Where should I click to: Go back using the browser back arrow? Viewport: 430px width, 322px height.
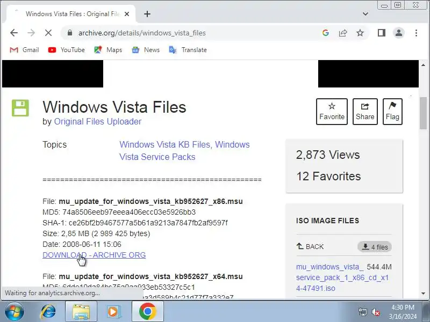point(14,33)
